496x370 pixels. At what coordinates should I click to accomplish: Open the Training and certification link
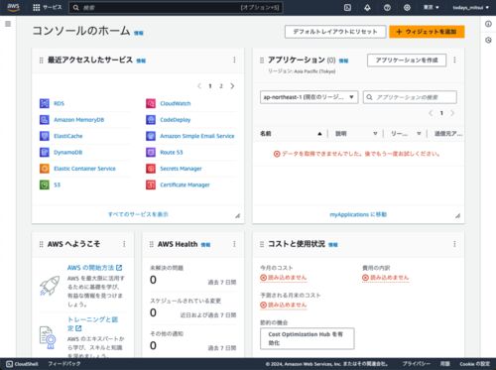pyautogui.click(x=92, y=323)
